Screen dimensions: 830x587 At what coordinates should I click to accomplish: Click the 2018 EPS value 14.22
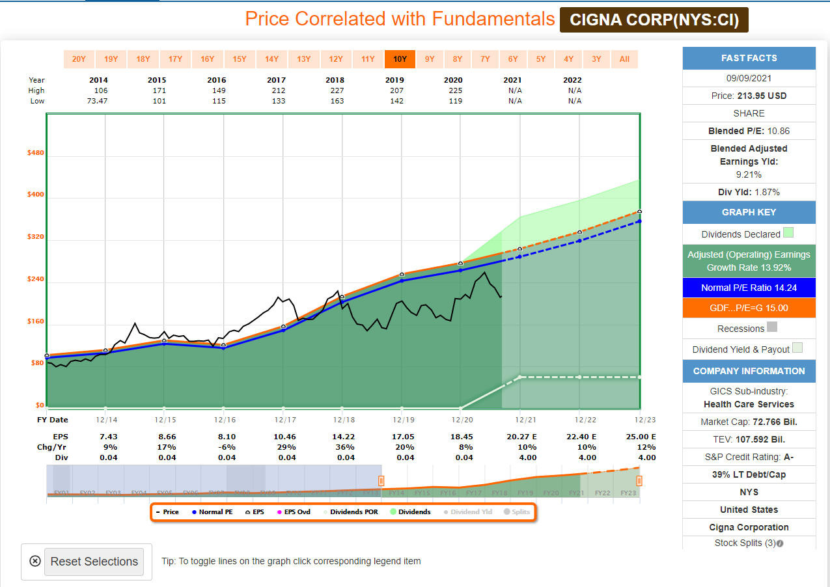pos(342,437)
